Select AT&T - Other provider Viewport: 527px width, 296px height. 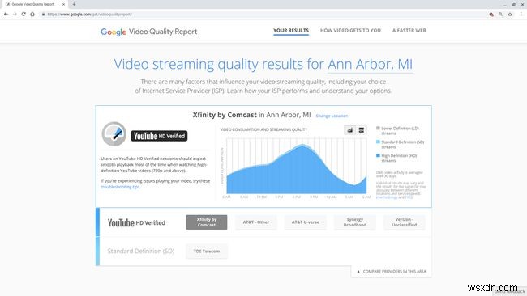pyautogui.click(x=255, y=222)
